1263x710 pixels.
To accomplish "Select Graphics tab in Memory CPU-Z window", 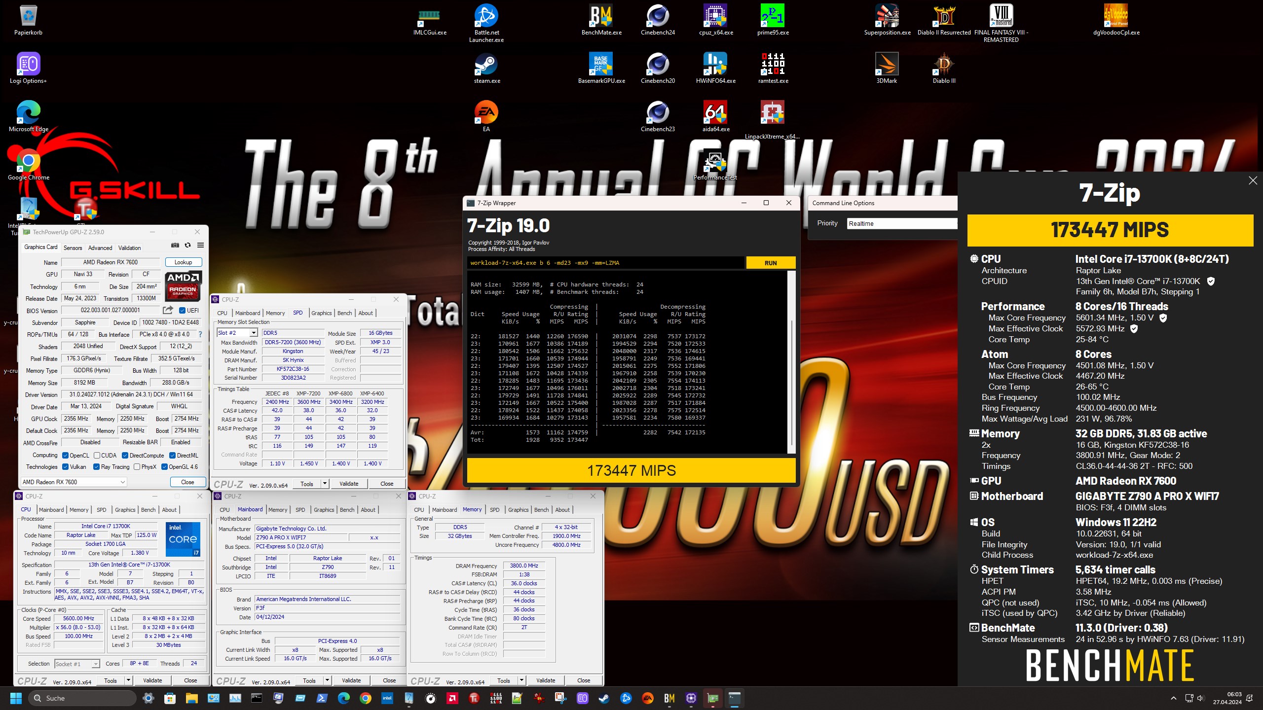I will tap(518, 510).
